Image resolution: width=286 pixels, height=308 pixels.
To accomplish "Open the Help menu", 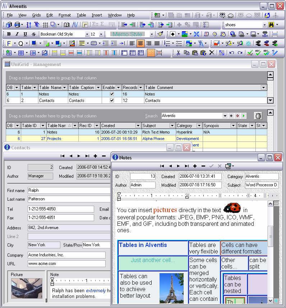I will pyautogui.click(x=131, y=15).
